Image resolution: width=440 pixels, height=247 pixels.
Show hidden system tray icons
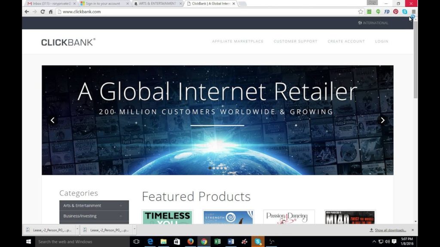[374, 241]
